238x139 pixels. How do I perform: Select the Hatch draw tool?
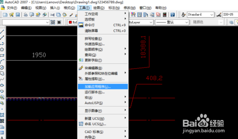point(2,115)
